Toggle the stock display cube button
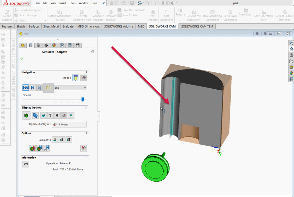294x197 pixels. tap(44, 115)
